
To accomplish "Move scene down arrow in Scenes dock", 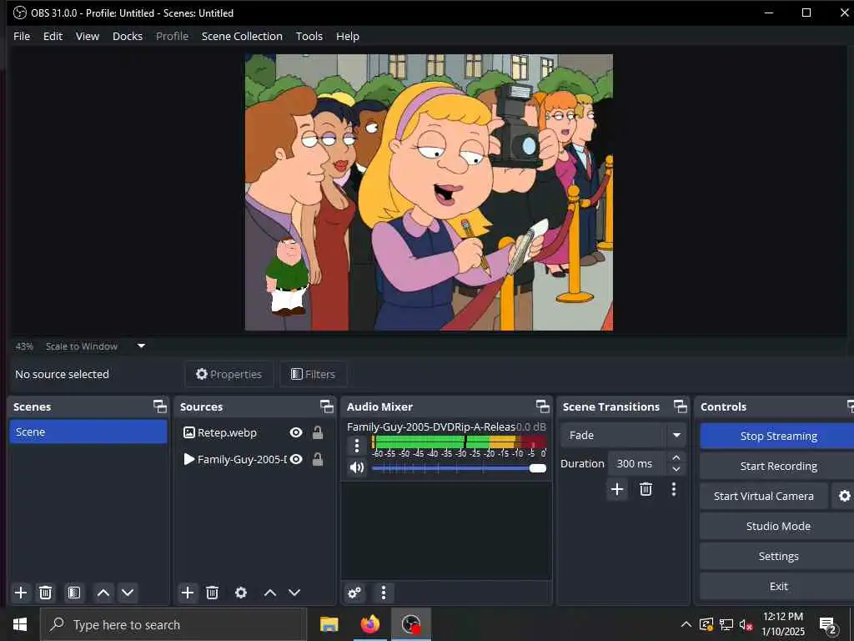I will click(x=128, y=593).
